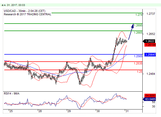This screenshot has width=161, height=117.
Task: Select the RSI axis level 50
Action: click(x=153, y=102)
